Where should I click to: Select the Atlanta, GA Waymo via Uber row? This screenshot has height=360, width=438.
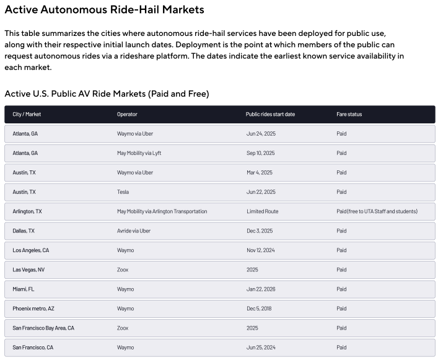coord(220,134)
